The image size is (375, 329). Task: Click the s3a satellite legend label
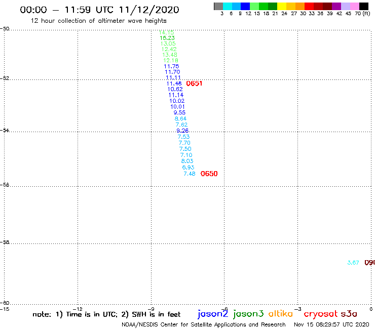click(x=349, y=314)
